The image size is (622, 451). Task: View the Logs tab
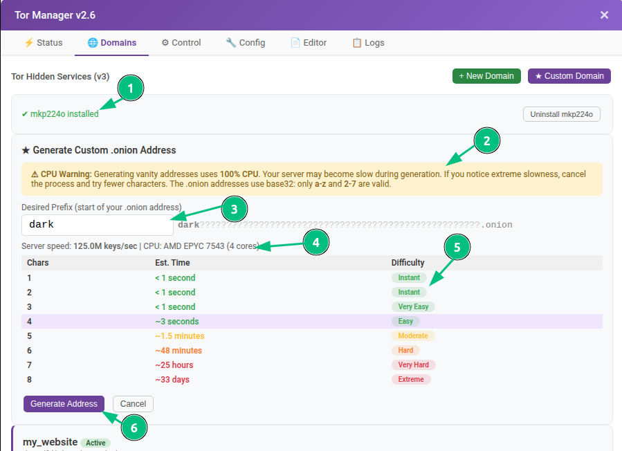coord(368,43)
